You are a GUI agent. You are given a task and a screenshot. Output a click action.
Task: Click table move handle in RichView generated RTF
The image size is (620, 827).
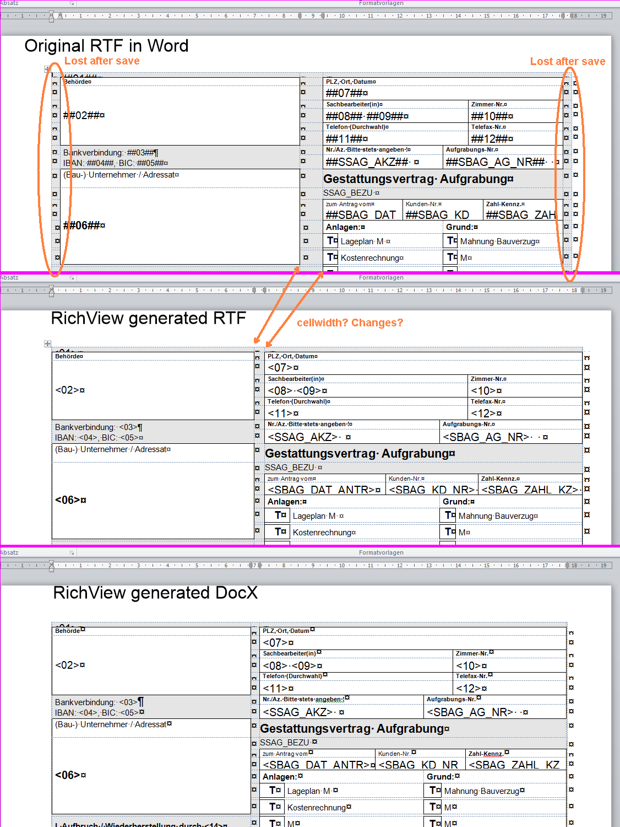point(47,343)
